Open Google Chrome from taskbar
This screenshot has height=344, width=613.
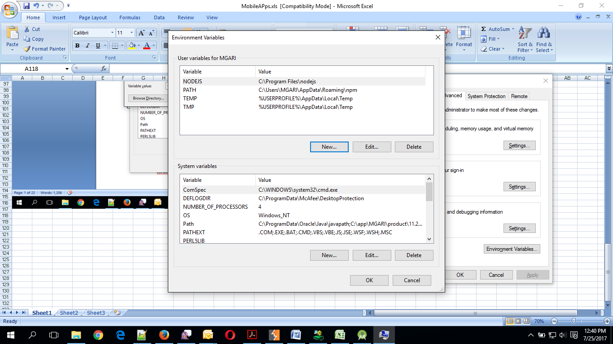click(98, 335)
